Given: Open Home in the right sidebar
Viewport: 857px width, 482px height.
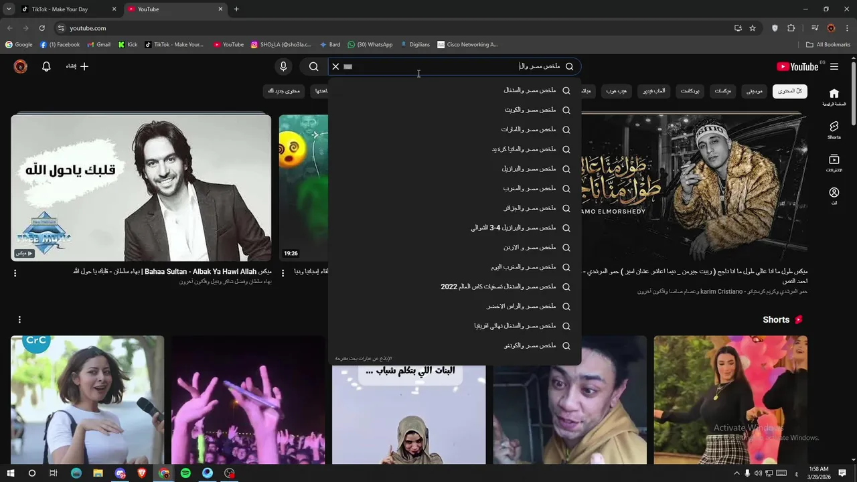Looking at the screenshot, I should click(834, 97).
